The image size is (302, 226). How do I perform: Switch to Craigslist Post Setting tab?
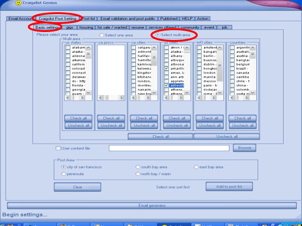point(58,19)
